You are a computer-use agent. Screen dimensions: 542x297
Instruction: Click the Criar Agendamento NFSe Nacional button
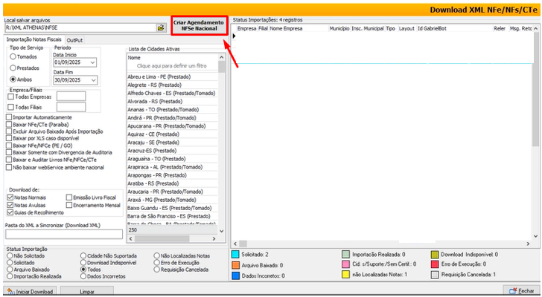coord(198,26)
